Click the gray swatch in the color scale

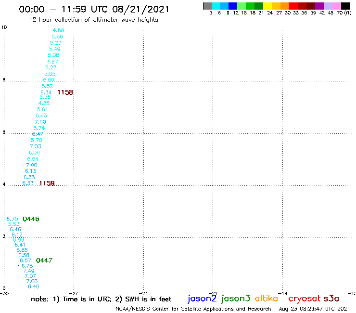click(x=207, y=6)
